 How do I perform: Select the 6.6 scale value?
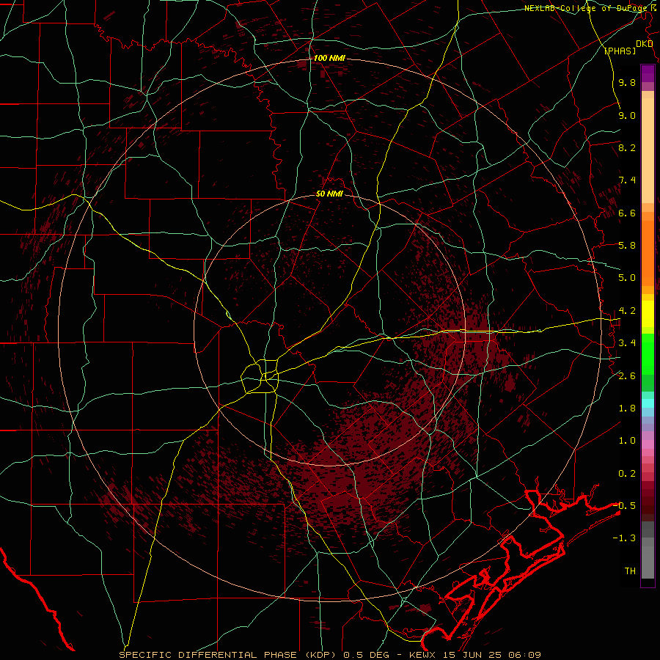(x=627, y=213)
